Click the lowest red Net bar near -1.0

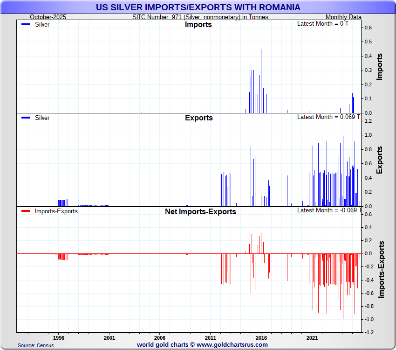click(x=343, y=286)
